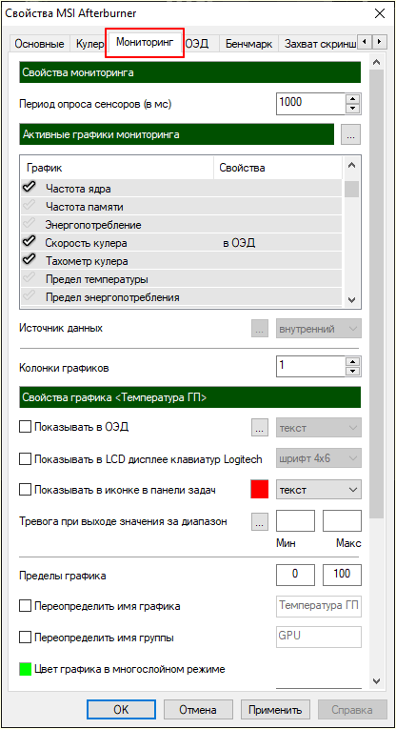Click the GPU group name field
Image resolution: width=396 pixels, height=729 pixels.
click(x=319, y=637)
